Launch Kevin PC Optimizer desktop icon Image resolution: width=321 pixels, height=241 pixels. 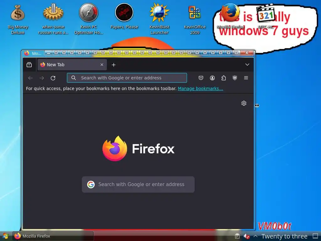pyautogui.click(x=88, y=19)
